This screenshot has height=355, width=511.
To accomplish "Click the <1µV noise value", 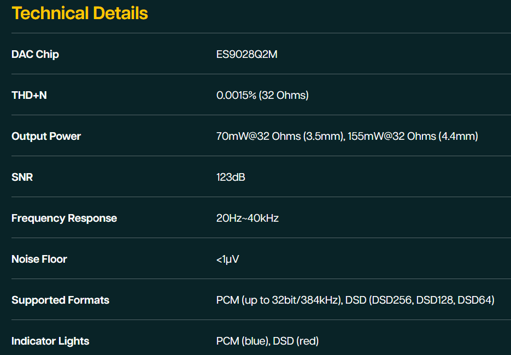I will [x=227, y=259].
